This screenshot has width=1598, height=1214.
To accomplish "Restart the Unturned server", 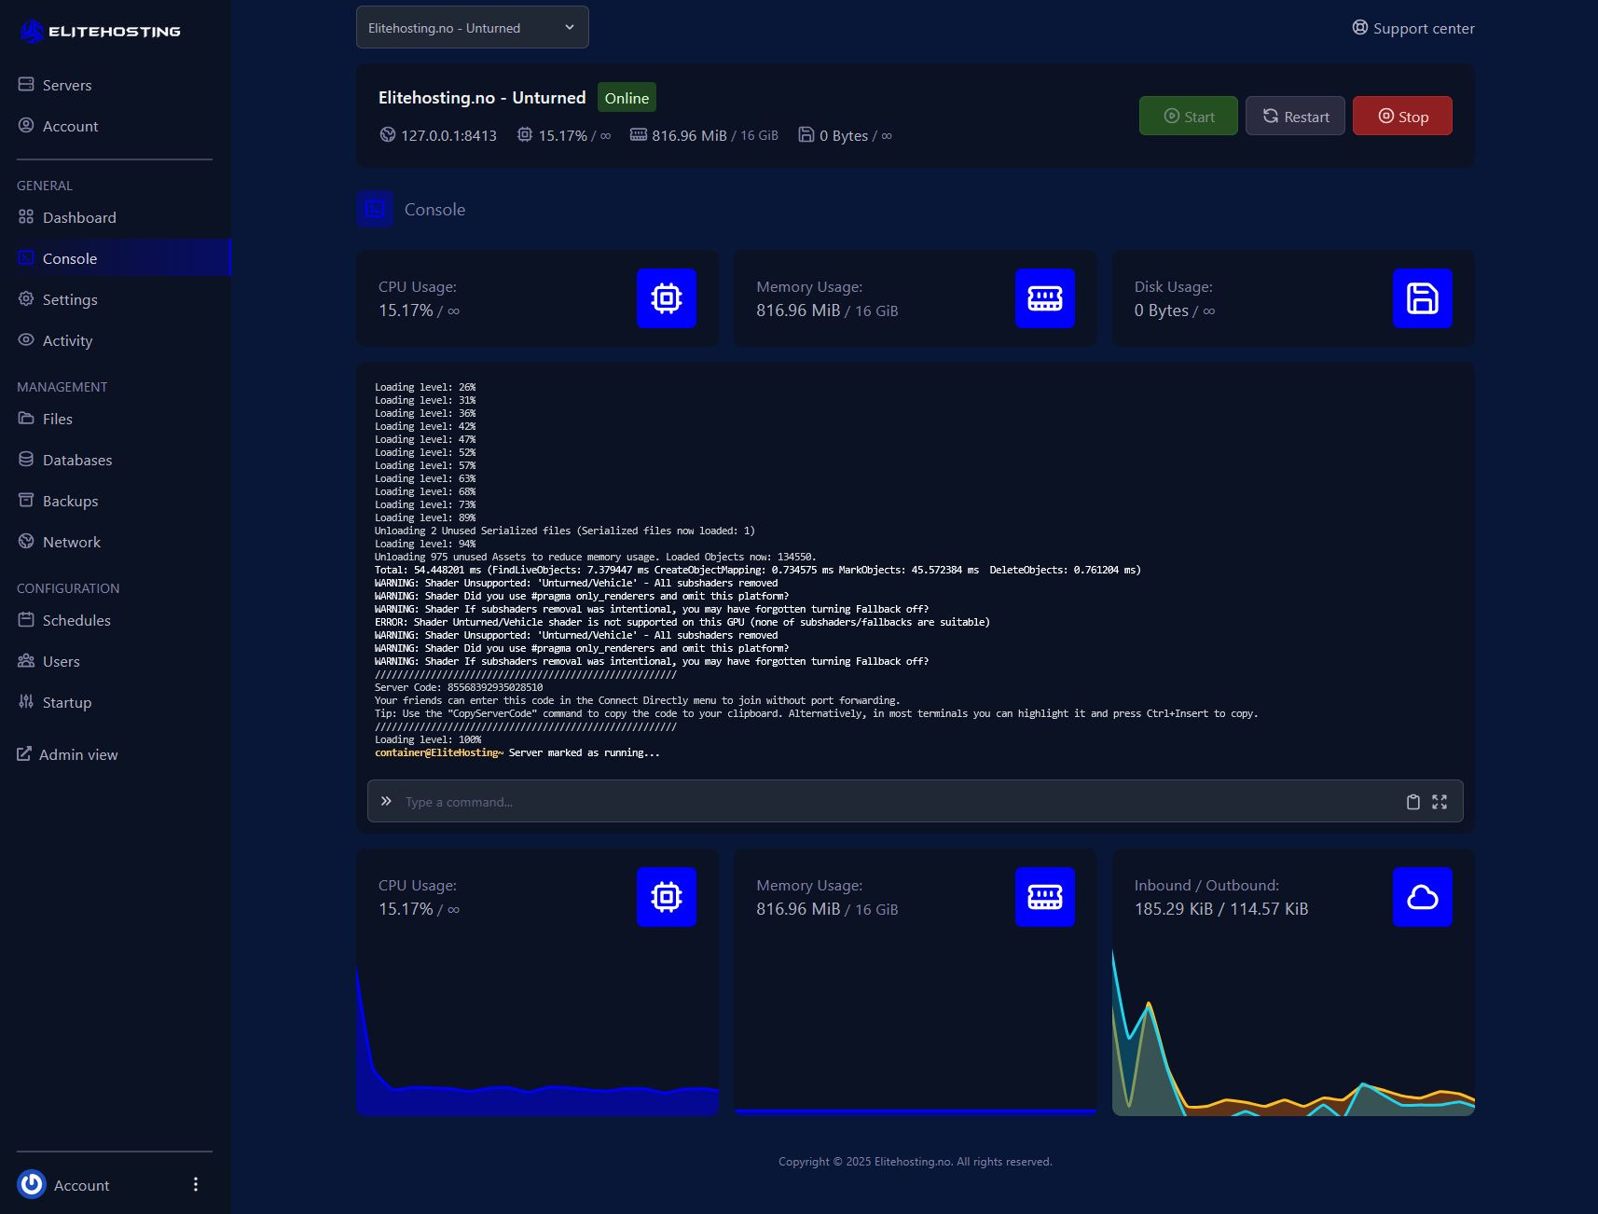I will point(1295,117).
